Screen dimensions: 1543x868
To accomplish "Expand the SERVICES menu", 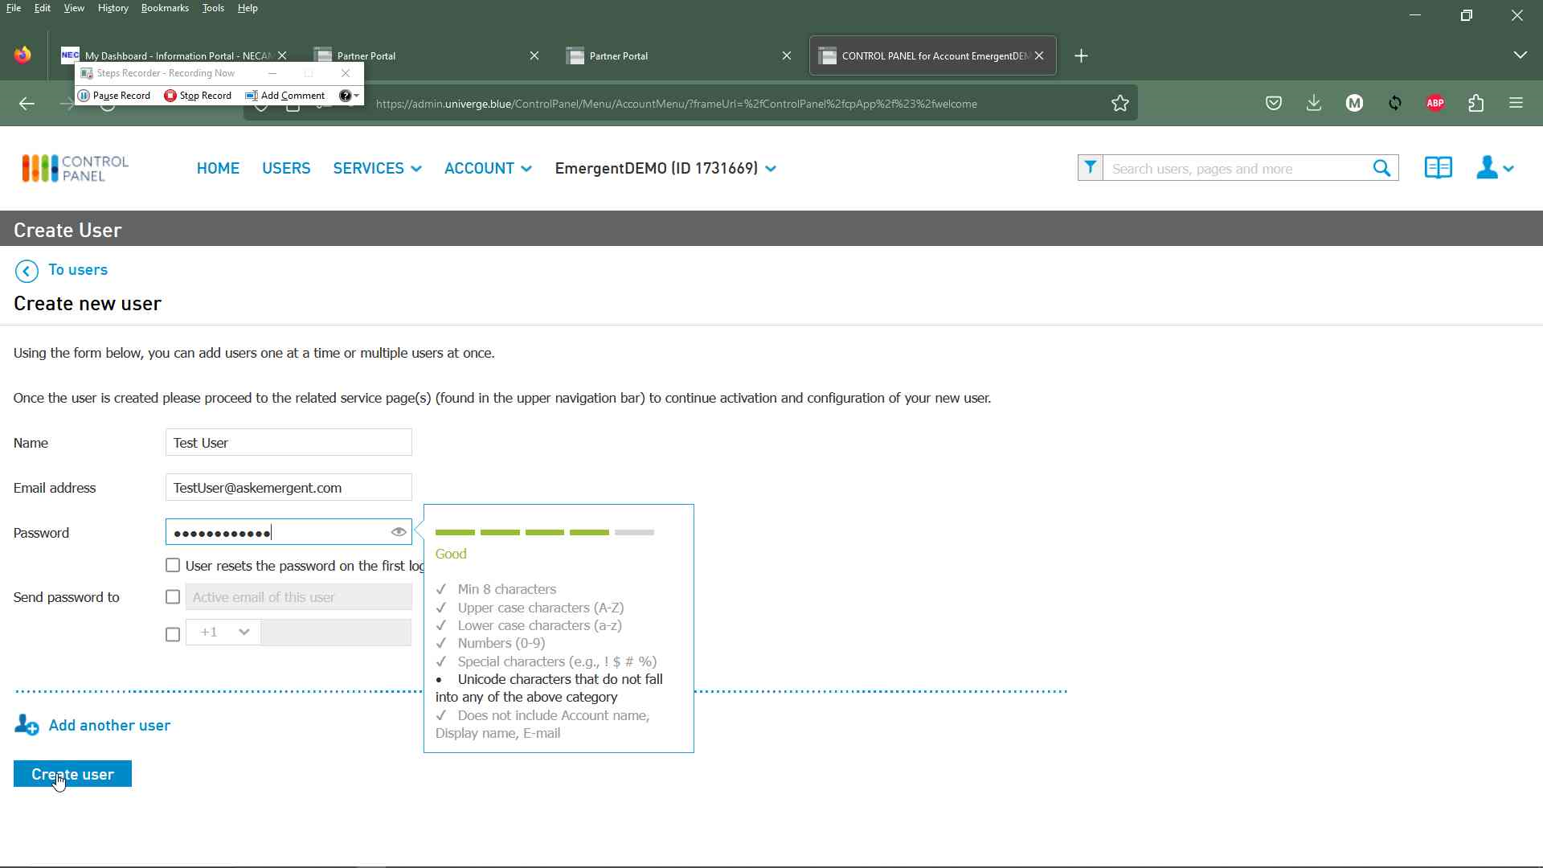I will pos(377,168).
